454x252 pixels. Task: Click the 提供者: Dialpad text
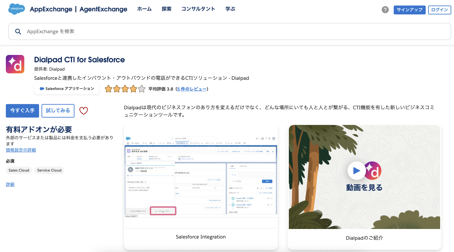point(49,69)
